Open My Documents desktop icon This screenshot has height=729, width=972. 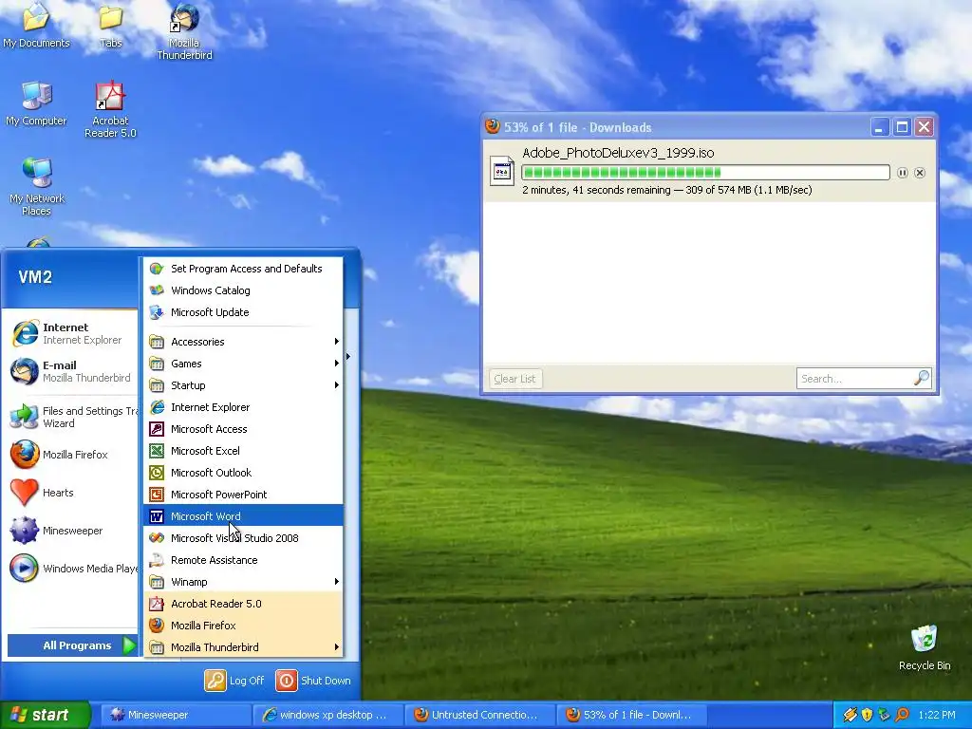(x=36, y=25)
